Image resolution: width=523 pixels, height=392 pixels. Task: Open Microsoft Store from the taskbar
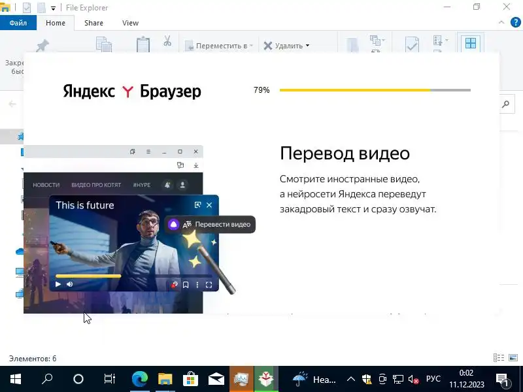point(190,379)
